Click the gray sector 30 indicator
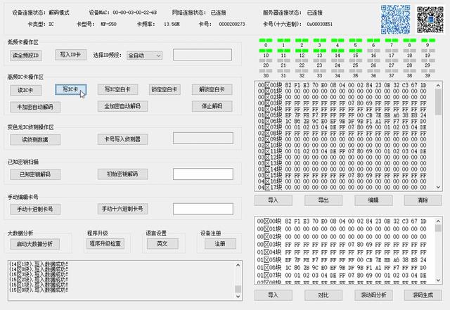This screenshot has height=310, width=450. [x=266, y=71]
